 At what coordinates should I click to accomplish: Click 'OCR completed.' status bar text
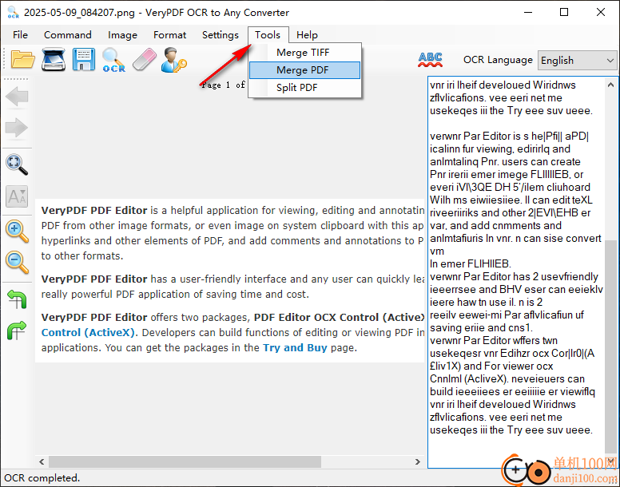42,478
